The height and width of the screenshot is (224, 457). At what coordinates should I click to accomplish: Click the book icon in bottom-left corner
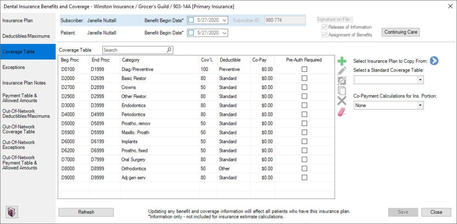(x=11, y=212)
